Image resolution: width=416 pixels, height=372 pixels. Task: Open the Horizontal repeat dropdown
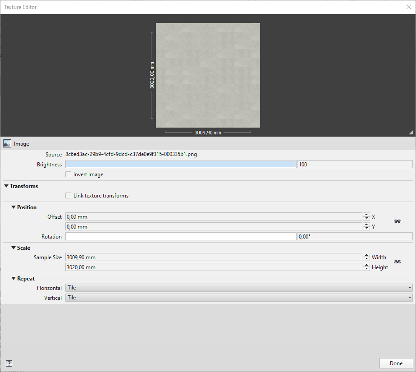point(408,288)
